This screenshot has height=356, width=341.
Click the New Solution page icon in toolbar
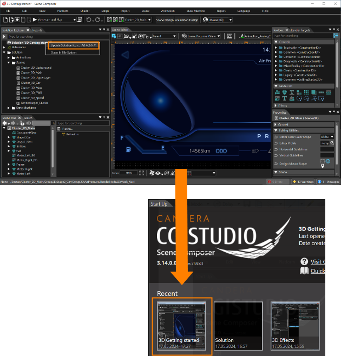5,20
